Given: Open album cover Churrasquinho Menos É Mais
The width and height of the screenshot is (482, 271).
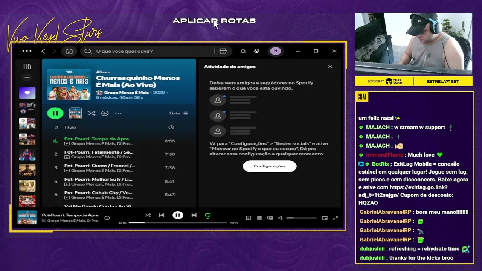Looking at the screenshot, I should [x=69, y=84].
